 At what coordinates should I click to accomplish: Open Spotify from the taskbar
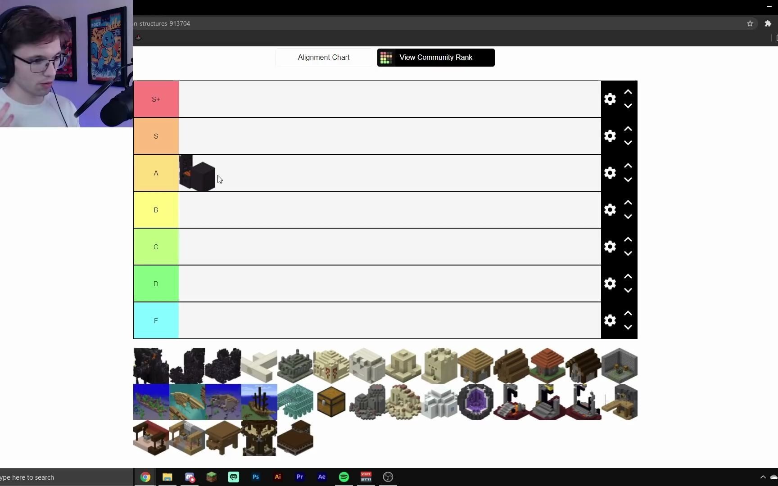coord(344,477)
